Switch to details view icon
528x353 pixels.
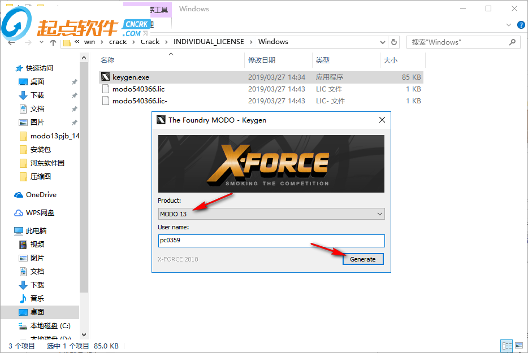[507, 346]
